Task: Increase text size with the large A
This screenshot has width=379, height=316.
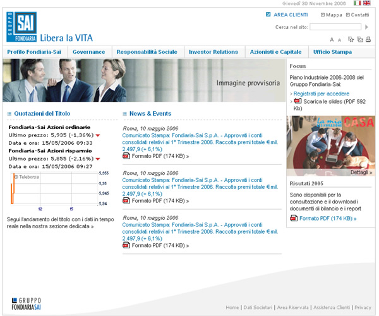Action: click(x=332, y=40)
